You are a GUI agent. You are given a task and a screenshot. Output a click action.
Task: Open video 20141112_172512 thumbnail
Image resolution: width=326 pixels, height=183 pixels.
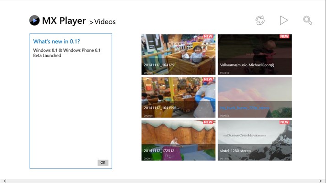point(179,140)
